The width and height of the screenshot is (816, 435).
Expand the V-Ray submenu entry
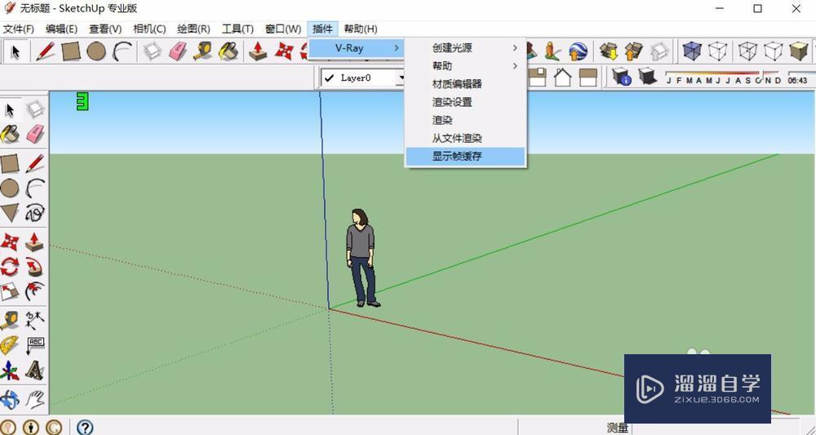pyautogui.click(x=356, y=48)
